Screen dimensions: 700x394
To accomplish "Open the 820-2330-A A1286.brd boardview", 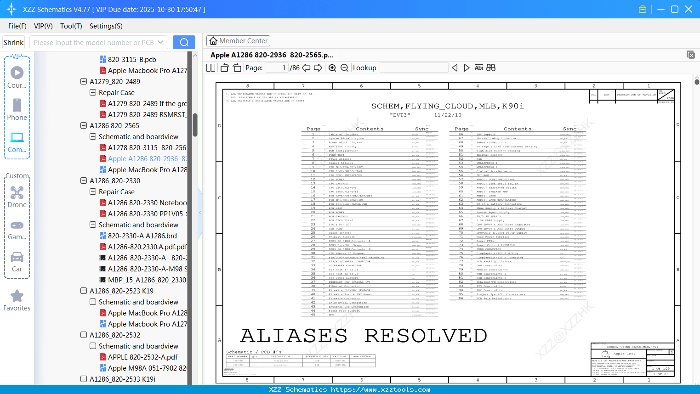I will (138, 236).
